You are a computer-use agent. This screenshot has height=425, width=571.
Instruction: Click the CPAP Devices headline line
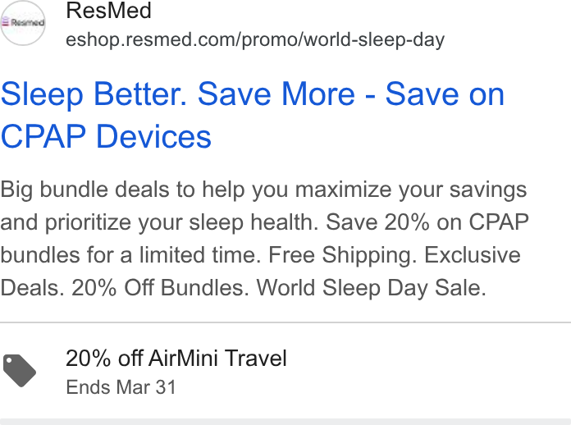106,136
